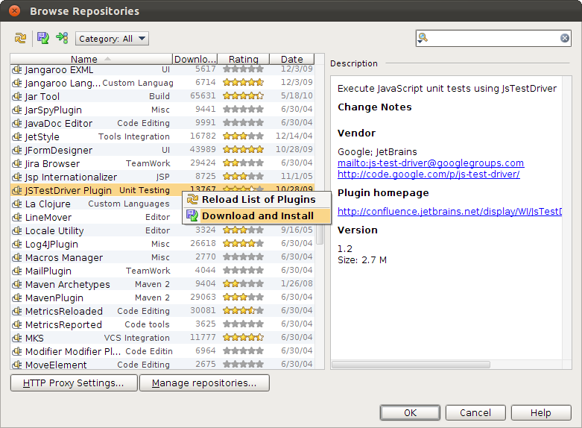Click the plugin icon beside Jar Tool
This screenshot has height=428, width=582.
(x=16, y=96)
